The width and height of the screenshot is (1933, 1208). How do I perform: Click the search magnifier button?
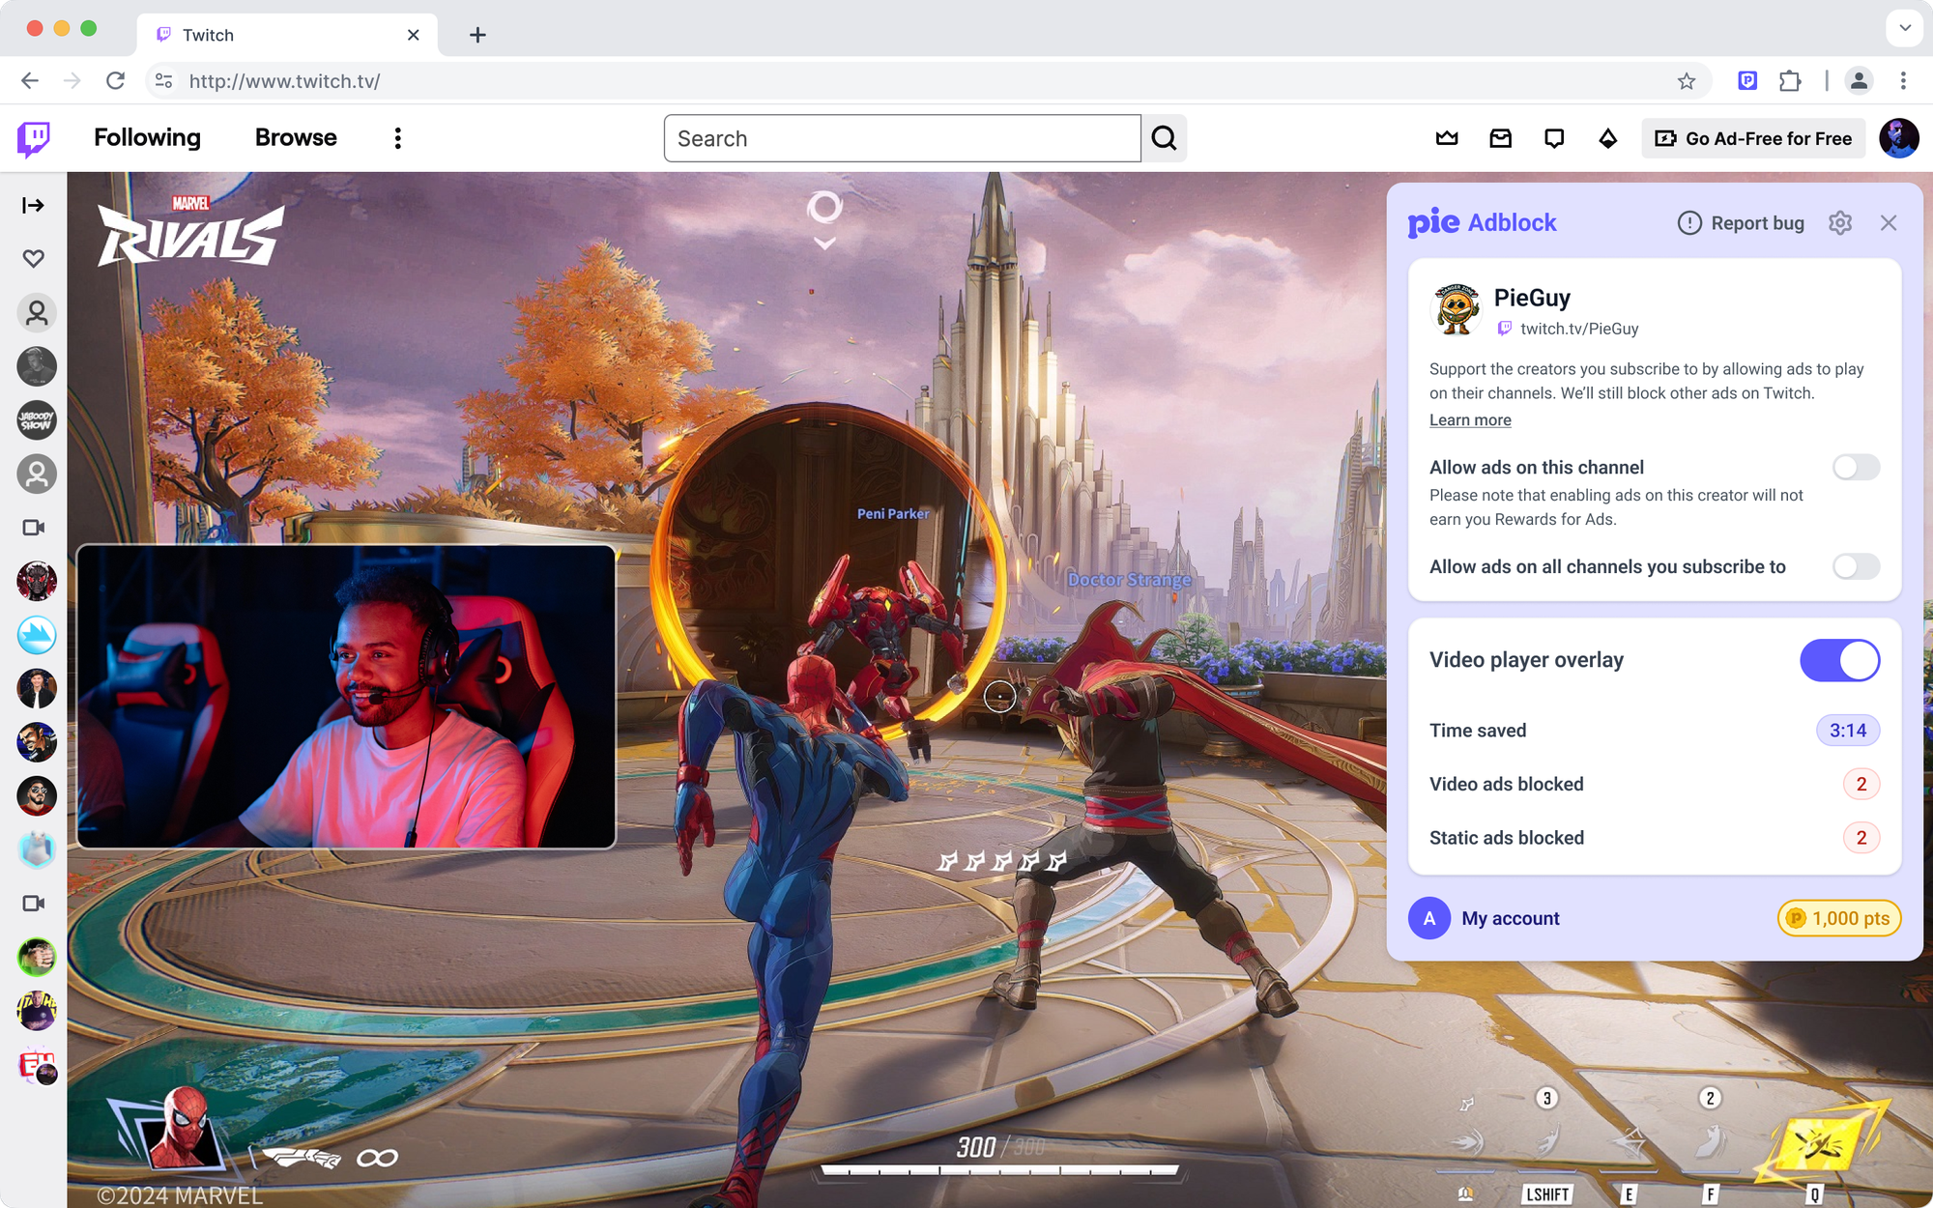pyautogui.click(x=1165, y=138)
